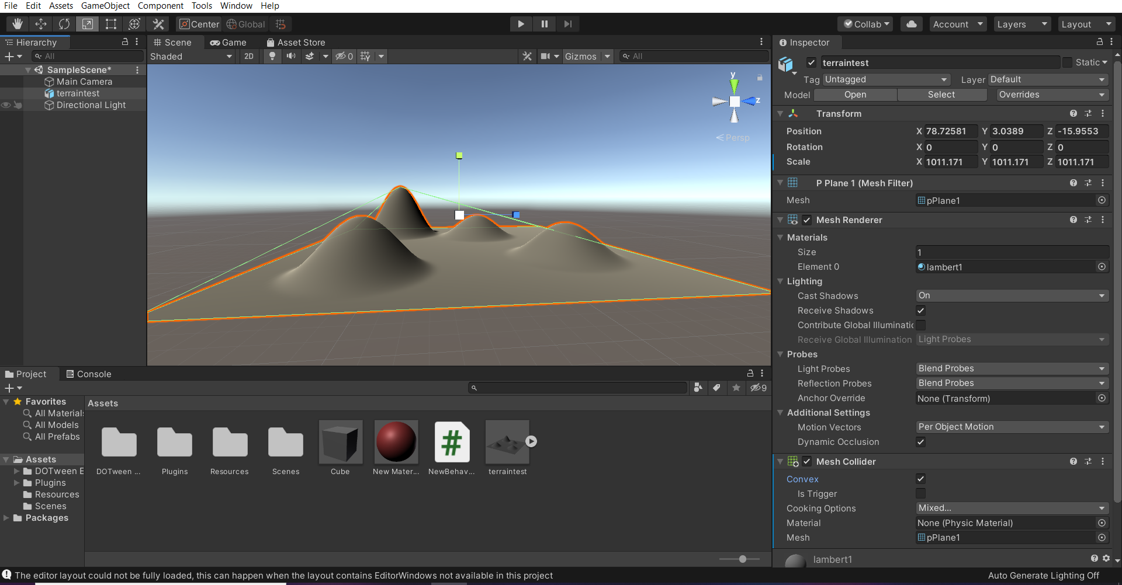Open the Collab menu button
This screenshot has width=1122, height=585.
point(867,24)
